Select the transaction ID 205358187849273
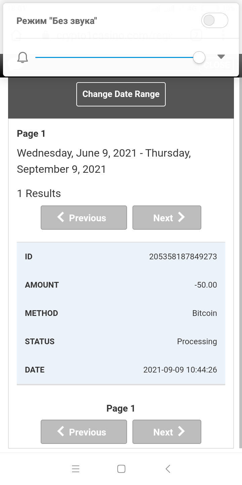Screen dimensions: 242x485 (x=183, y=257)
